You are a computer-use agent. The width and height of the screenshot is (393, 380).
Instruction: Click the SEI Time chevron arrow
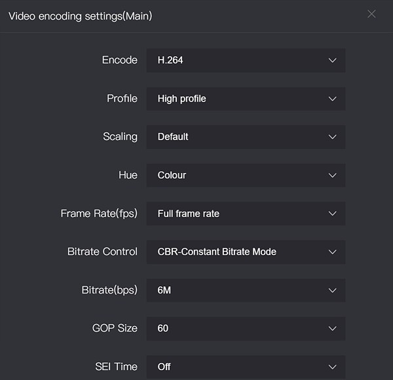coord(332,367)
